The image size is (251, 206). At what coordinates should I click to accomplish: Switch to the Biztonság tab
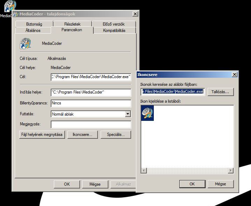click(34, 24)
